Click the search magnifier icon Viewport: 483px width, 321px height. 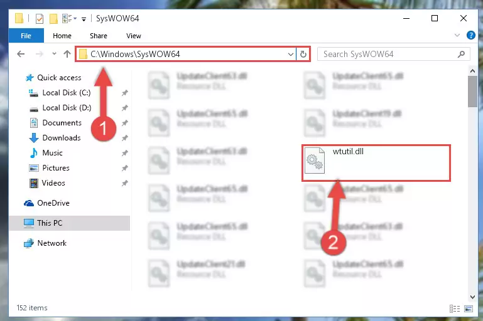coord(461,55)
